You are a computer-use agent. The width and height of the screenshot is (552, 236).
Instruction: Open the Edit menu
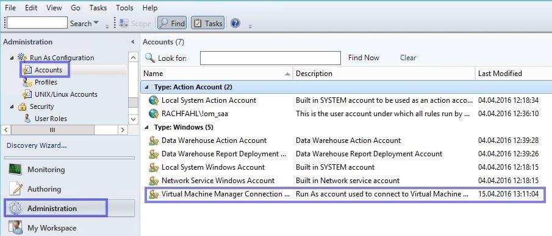click(x=31, y=8)
